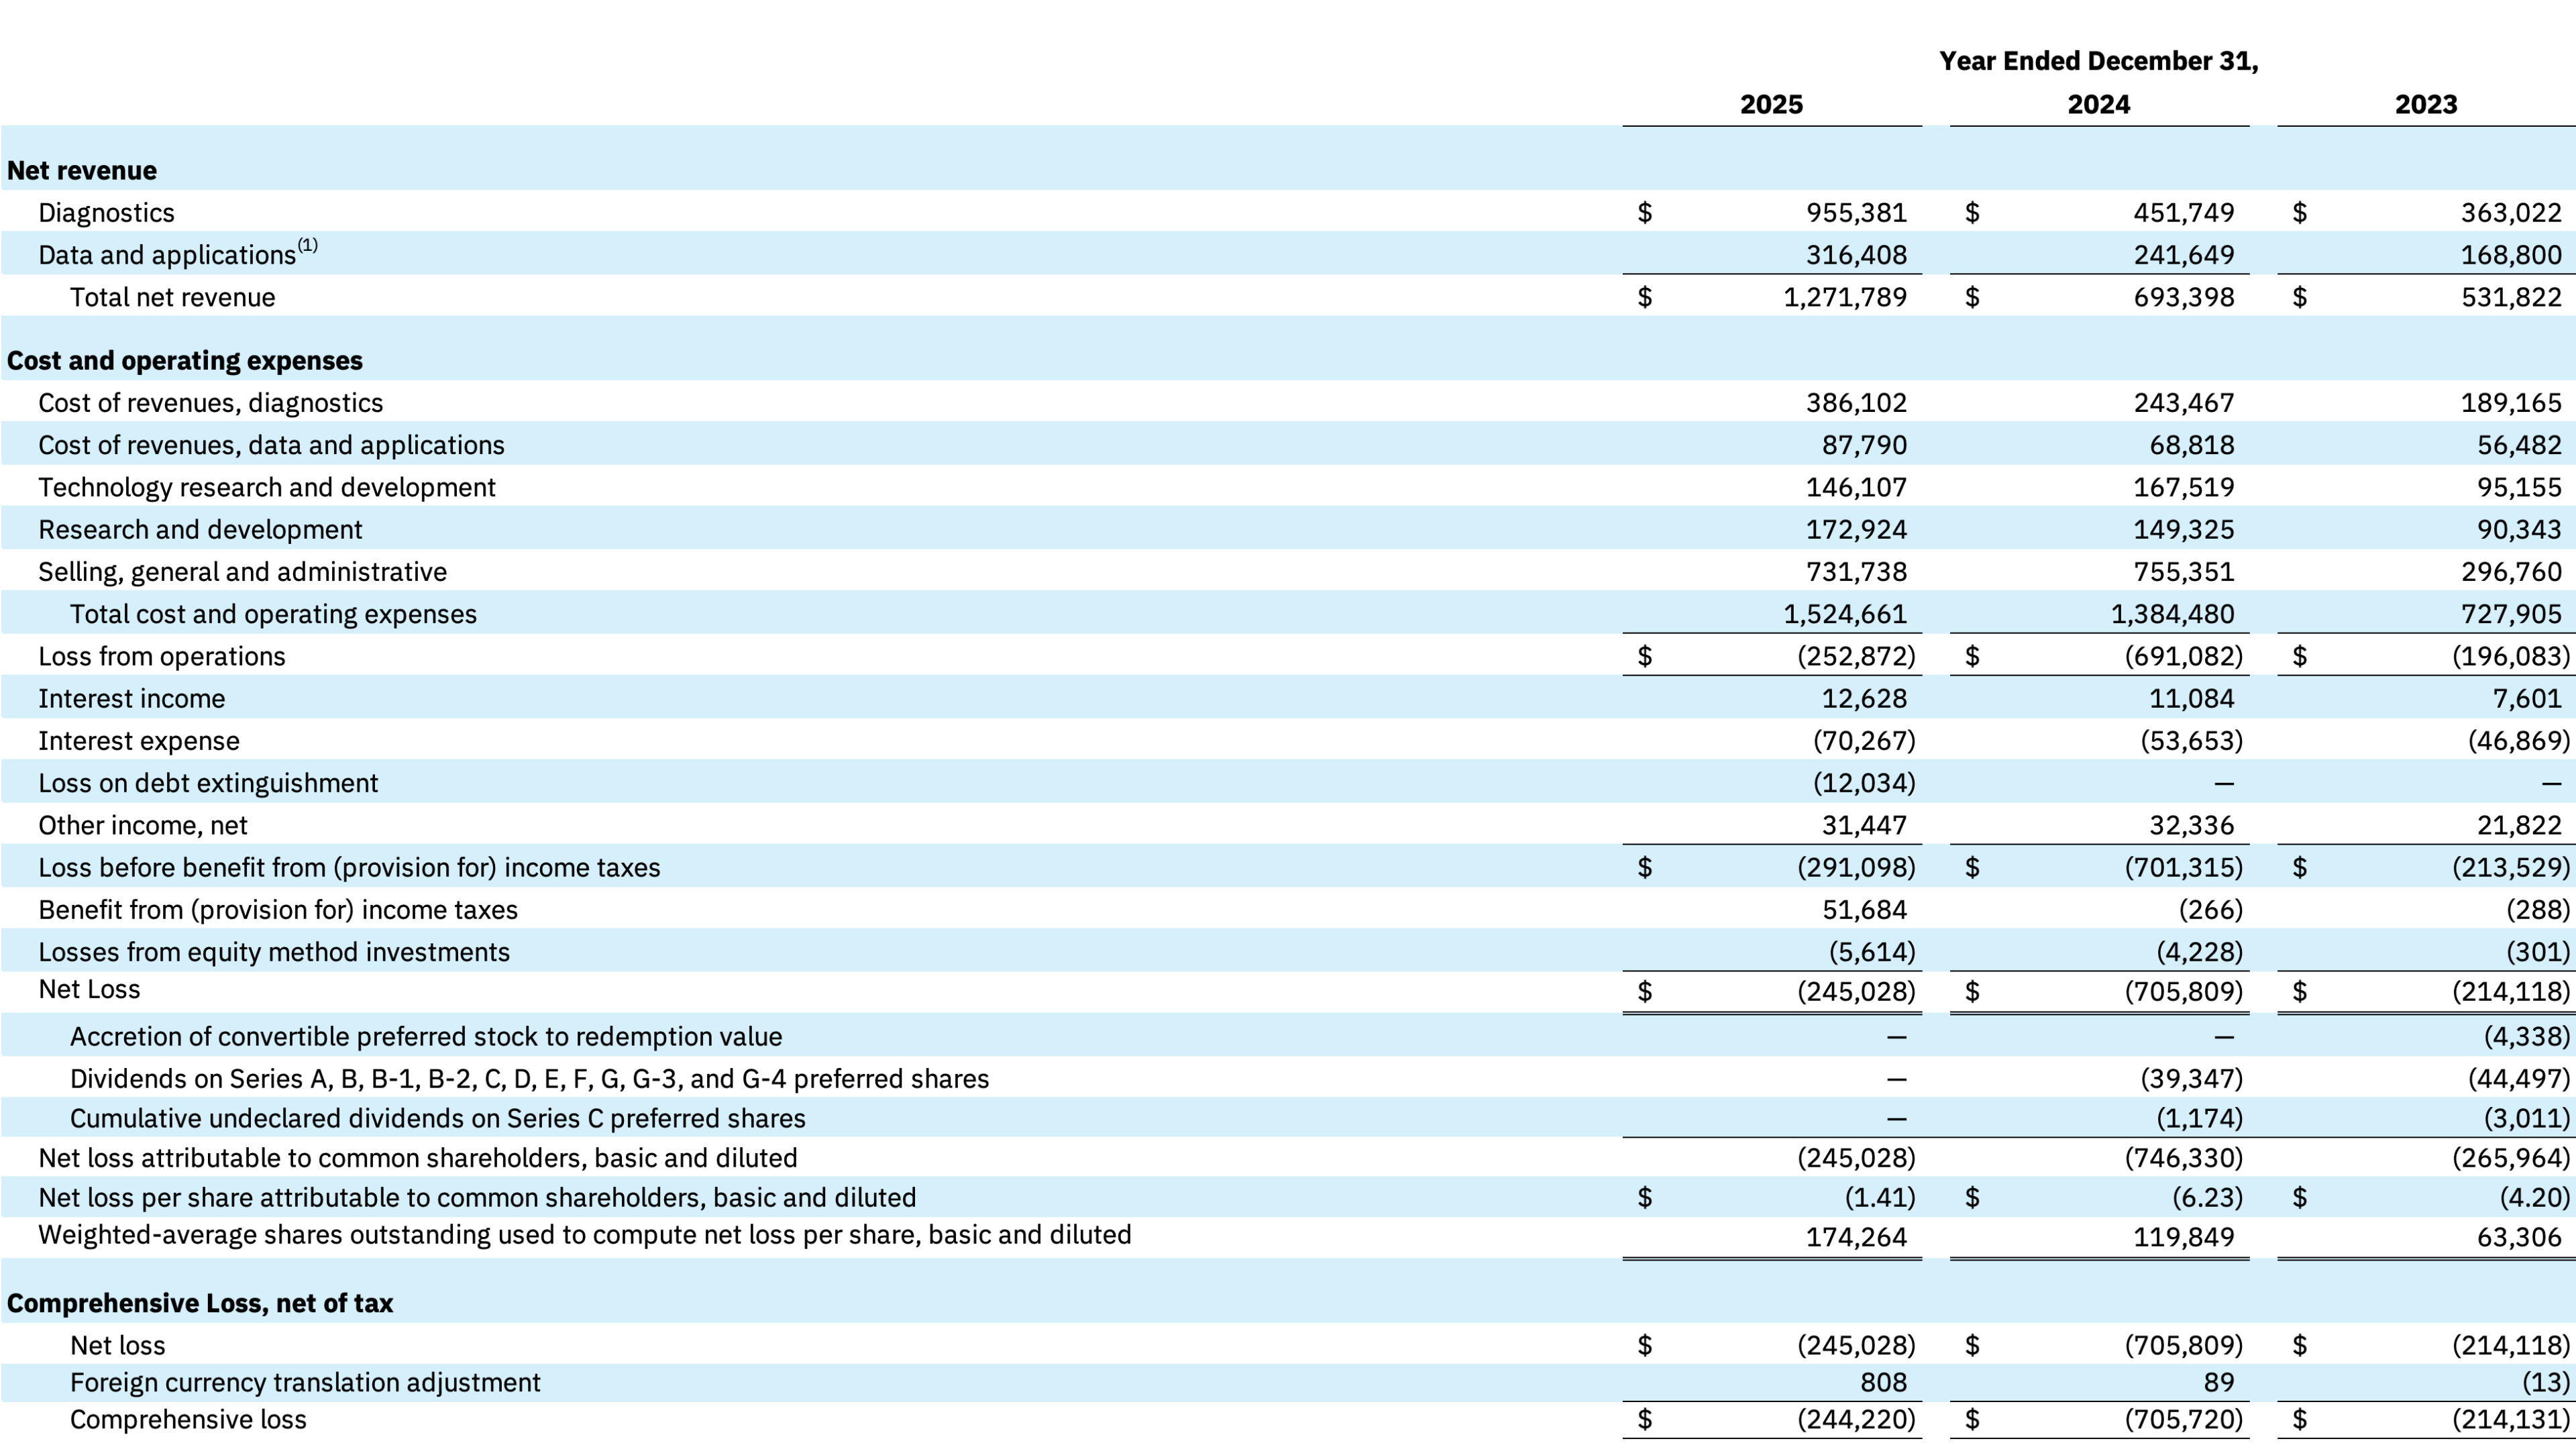Viewport: 2576px width, 1443px height.
Task: Select the Interest expense 2025 value
Action: point(1864,741)
